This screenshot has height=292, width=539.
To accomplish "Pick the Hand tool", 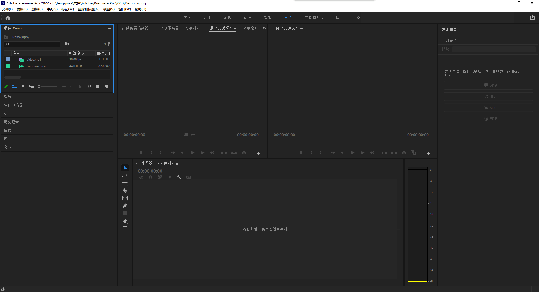I will pyautogui.click(x=125, y=221).
